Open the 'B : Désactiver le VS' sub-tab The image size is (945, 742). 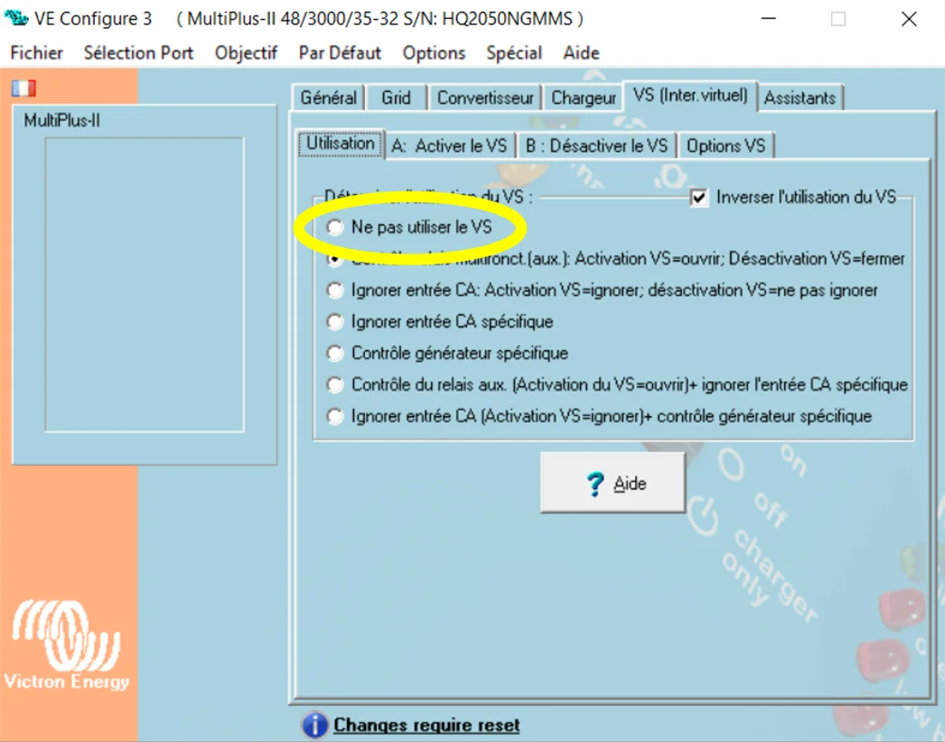(596, 145)
